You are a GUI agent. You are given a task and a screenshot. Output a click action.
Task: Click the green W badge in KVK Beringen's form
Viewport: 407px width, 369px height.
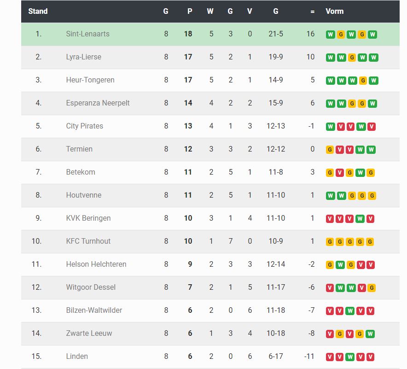point(361,219)
